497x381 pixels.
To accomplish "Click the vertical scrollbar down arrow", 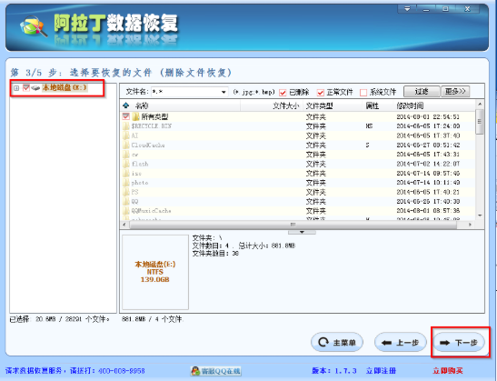I will [x=480, y=216].
